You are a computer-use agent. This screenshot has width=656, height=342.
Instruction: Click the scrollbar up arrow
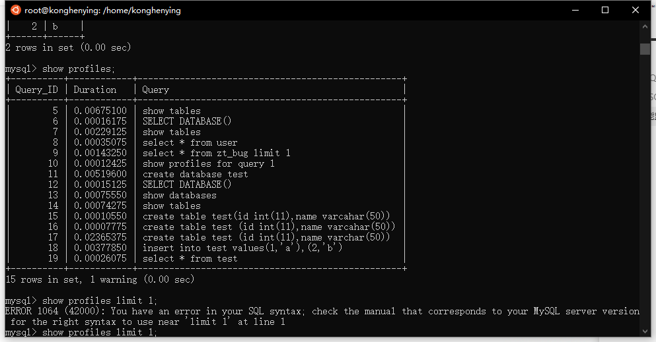[x=645, y=28]
